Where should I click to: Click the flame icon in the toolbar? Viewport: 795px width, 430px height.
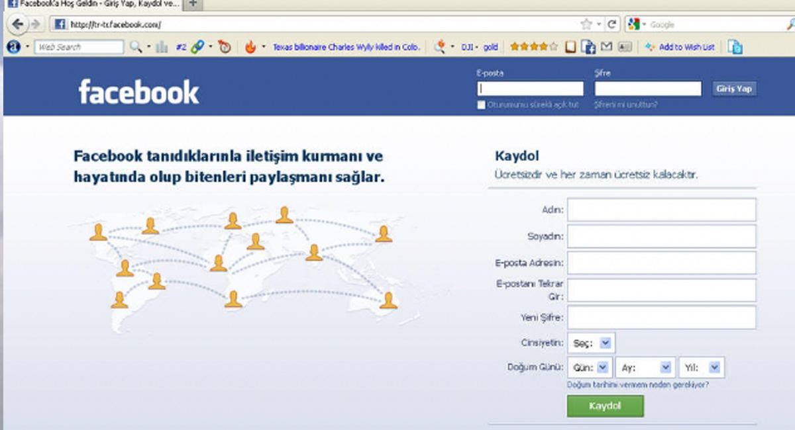(250, 47)
